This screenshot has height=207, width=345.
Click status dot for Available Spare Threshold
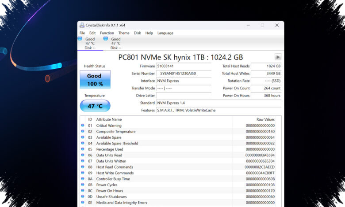pyautogui.click(x=83, y=143)
